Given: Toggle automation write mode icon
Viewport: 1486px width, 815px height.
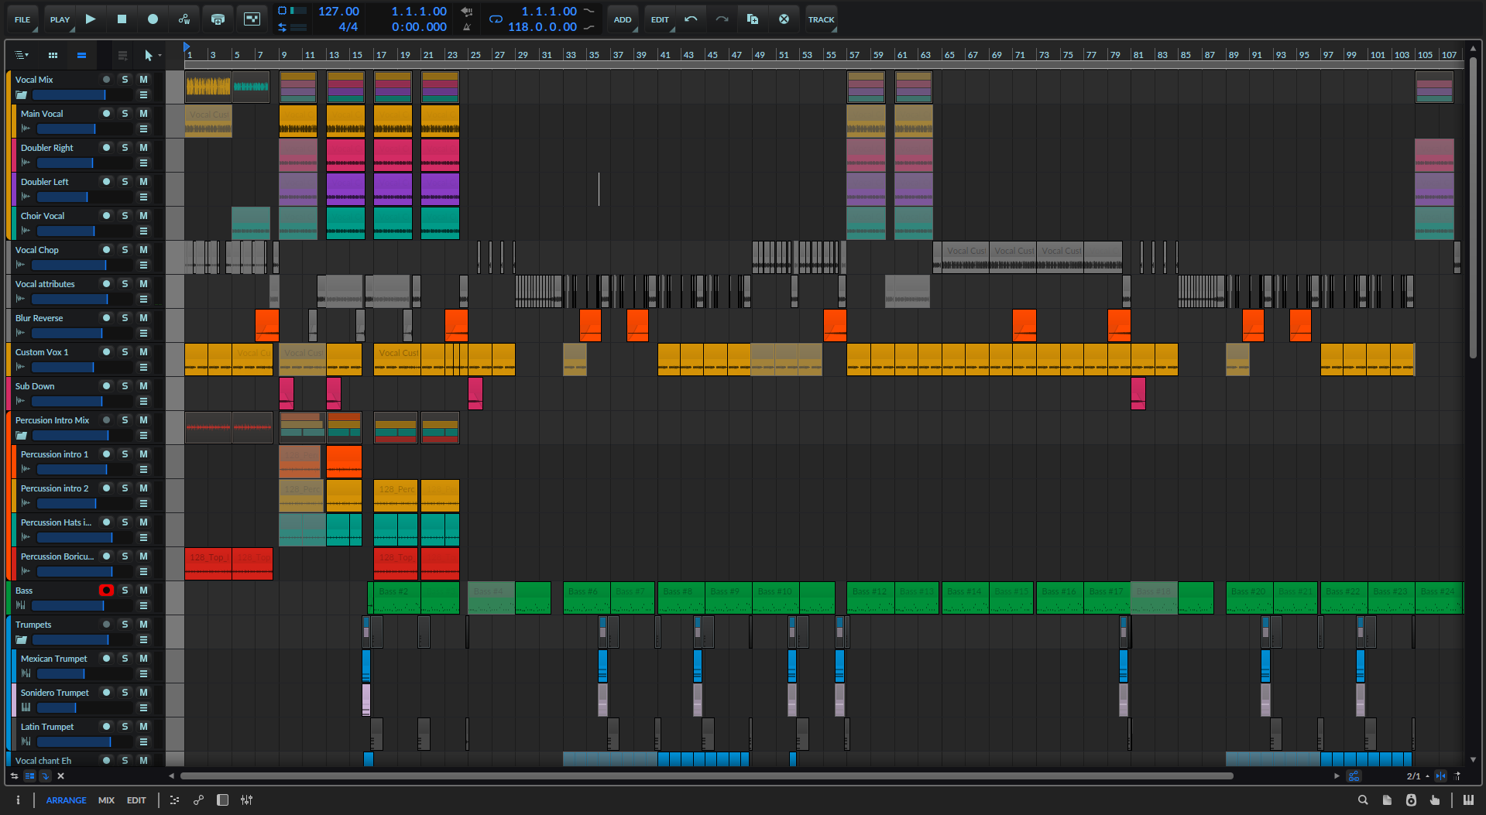Looking at the screenshot, I should (184, 19).
